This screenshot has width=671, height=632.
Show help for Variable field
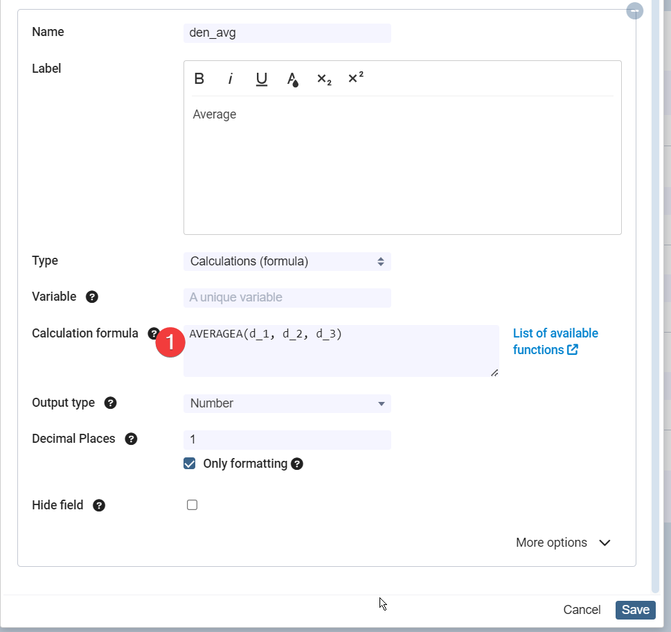92,297
